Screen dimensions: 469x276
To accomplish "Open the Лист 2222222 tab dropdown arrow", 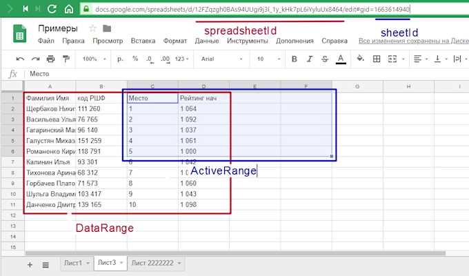I will click(x=179, y=263).
